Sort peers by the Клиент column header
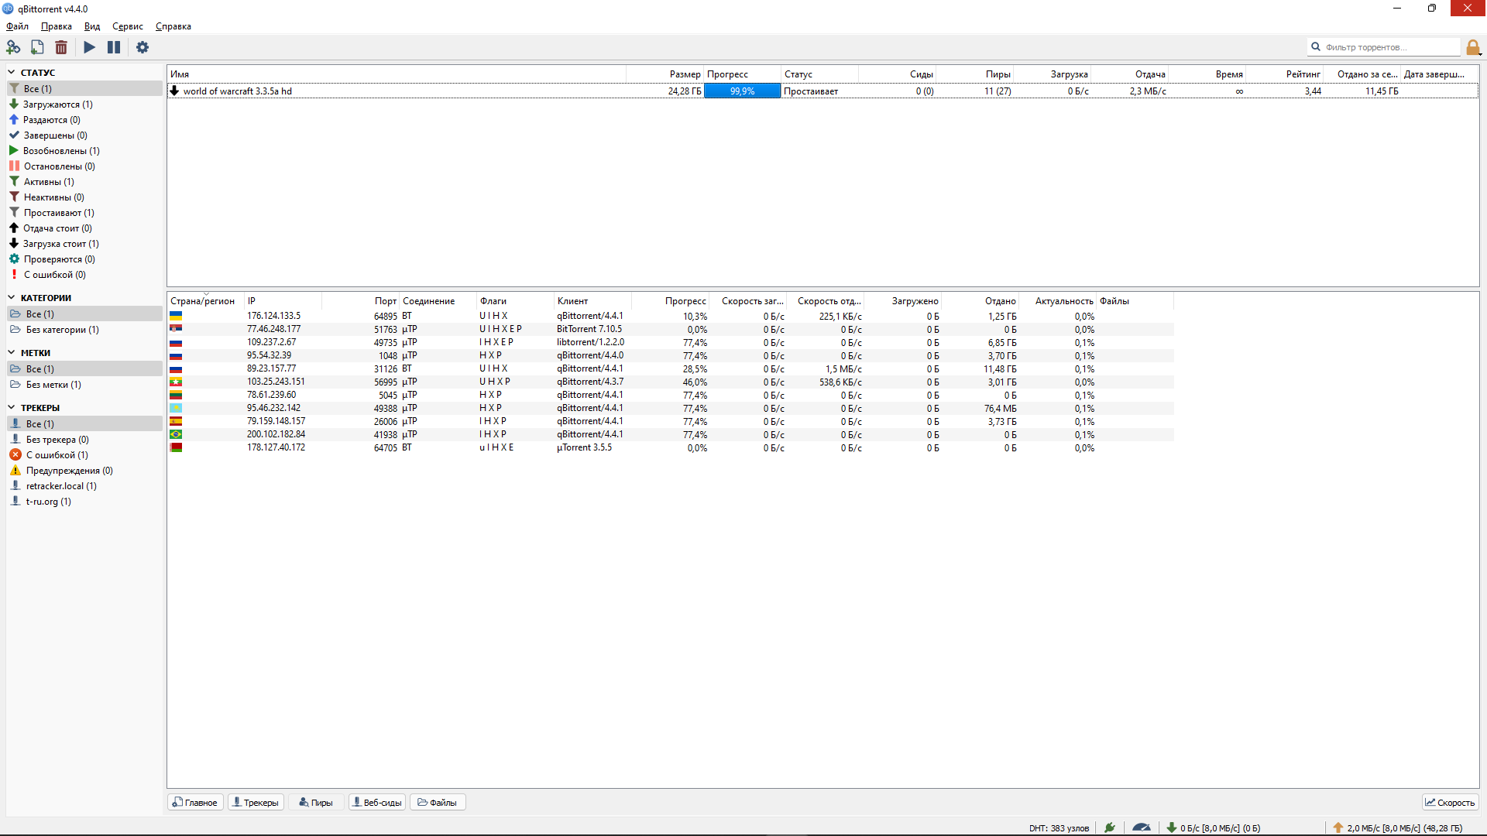Screen dimensions: 1487x836 [592, 301]
